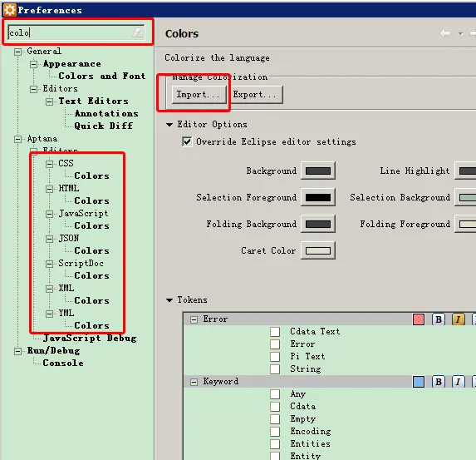476x460 pixels.
Task: Collapse the Editor Options section
Action: pos(169,124)
